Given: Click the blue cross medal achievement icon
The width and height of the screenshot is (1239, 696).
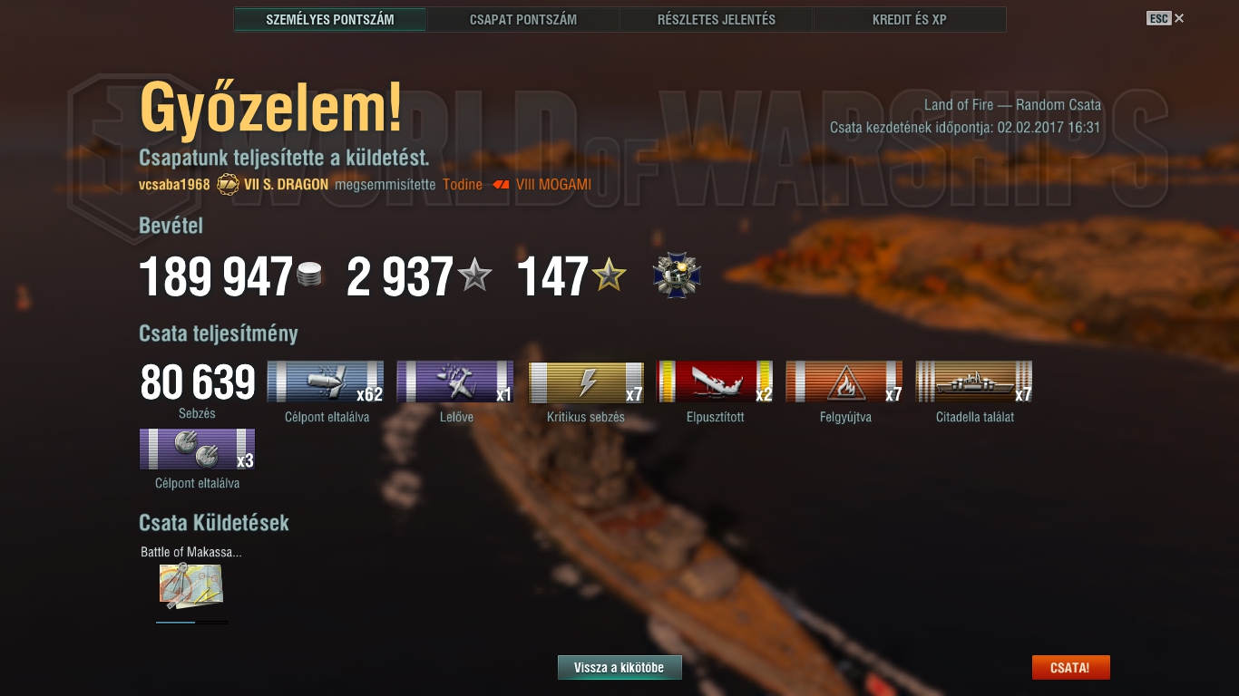Looking at the screenshot, I should [677, 275].
